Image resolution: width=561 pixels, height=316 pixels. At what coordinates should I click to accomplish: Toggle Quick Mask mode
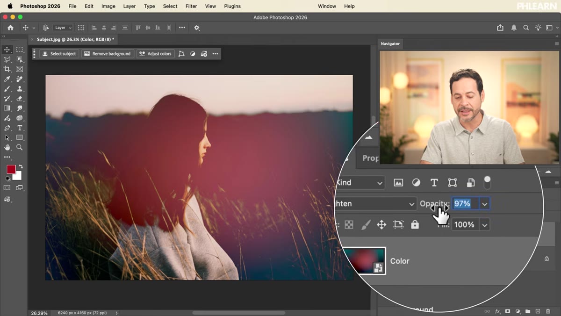tap(7, 188)
